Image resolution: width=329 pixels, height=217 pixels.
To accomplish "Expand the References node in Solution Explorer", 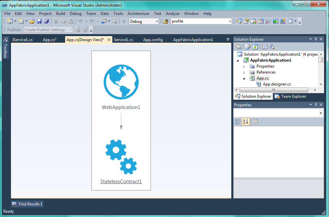I will [244, 73].
